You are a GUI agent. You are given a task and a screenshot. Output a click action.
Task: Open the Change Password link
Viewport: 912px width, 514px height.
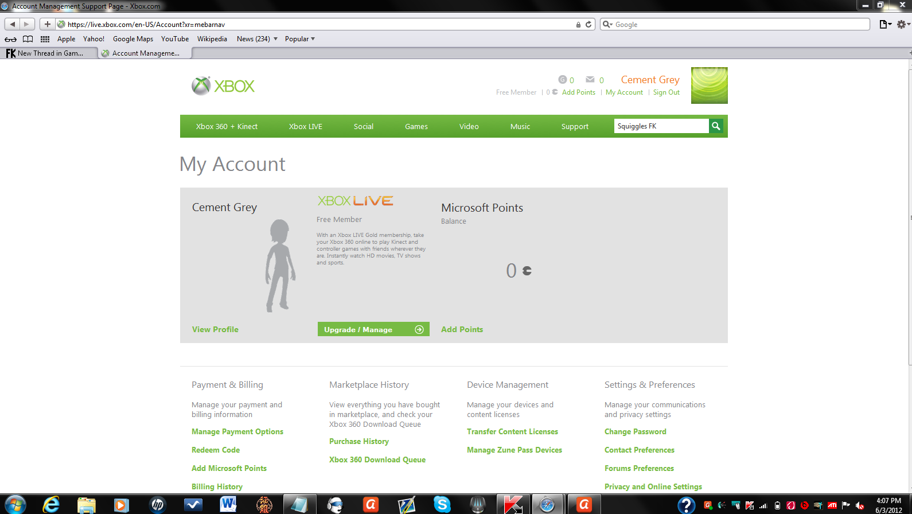point(636,432)
